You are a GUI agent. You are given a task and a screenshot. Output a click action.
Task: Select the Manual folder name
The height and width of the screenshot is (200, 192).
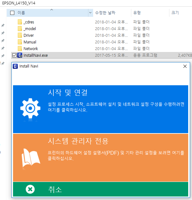pyautogui.click(x=30, y=42)
